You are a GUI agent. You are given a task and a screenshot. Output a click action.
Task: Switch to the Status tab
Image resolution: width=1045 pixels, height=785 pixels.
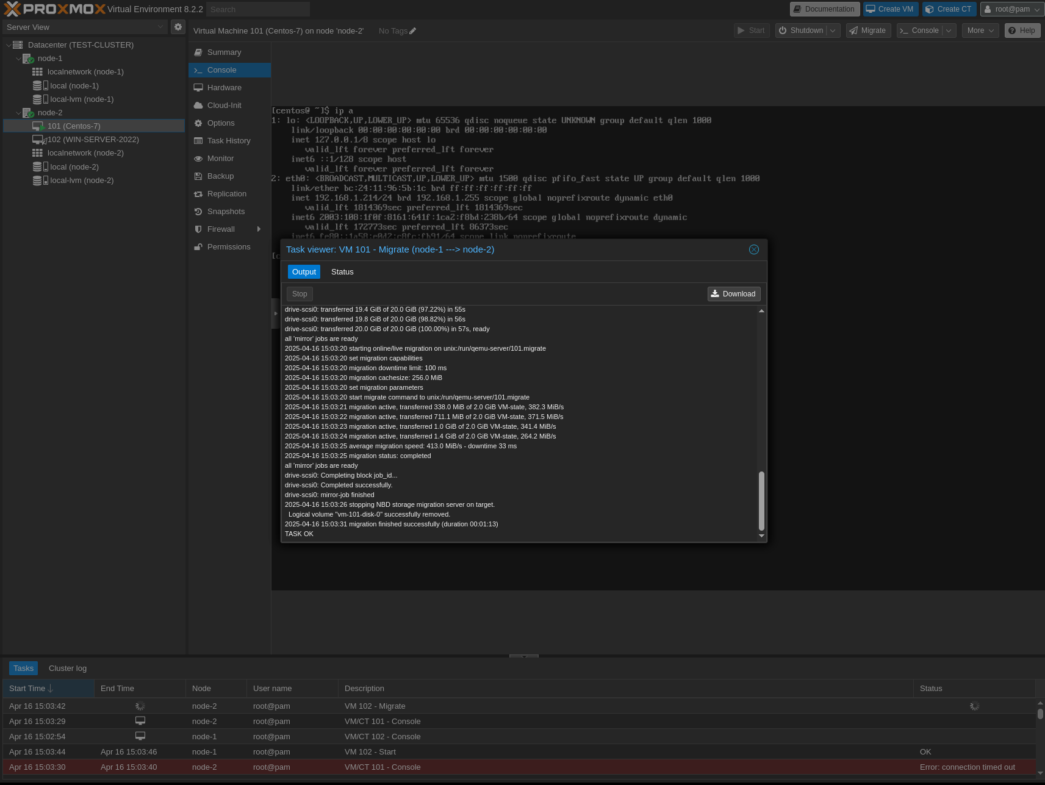(342, 271)
